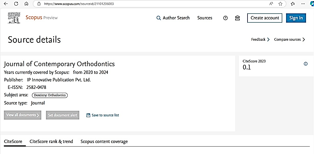The height and width of the screenshot is (154, 314).
Task: Click the browser address bar URL
Action: pyautogui.click(x=79, y=4)
